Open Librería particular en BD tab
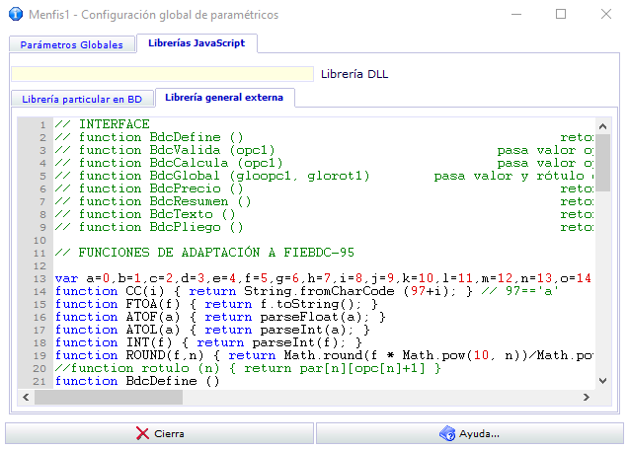This screenshot has height=449, width=629. [82, 99]
